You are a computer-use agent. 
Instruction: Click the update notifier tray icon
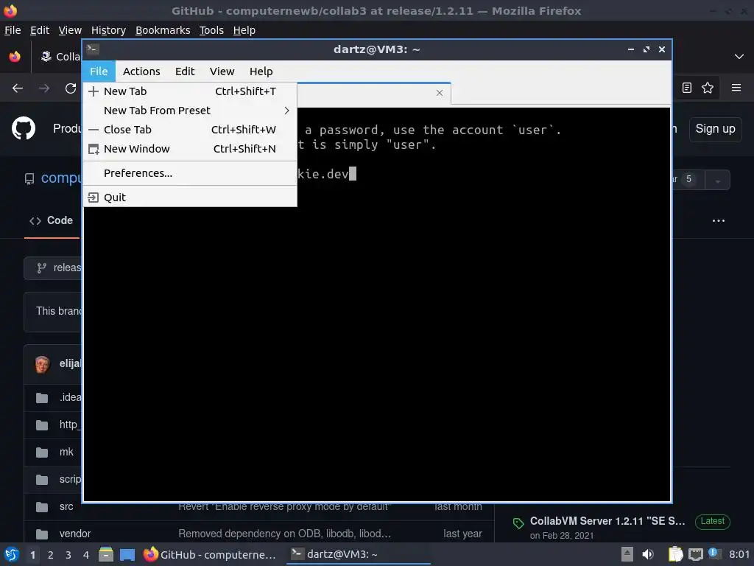click(713, 553)
